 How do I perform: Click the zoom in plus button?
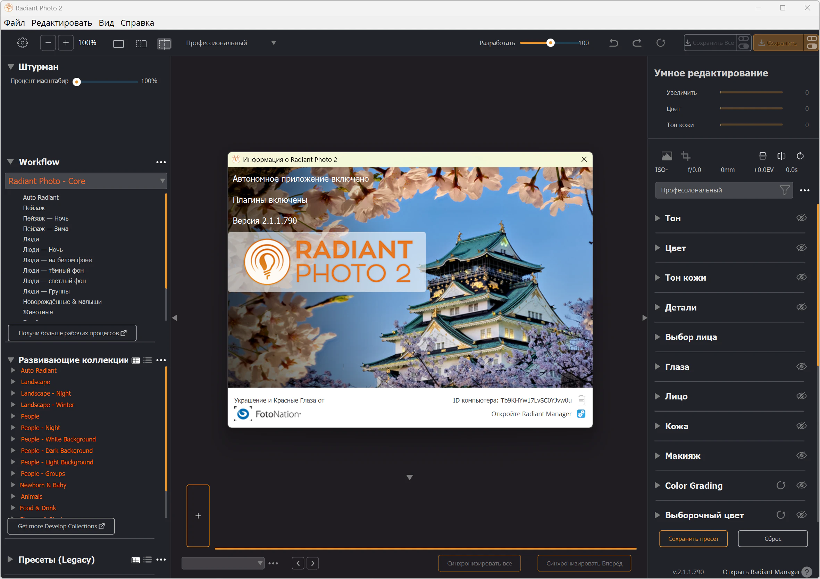tap(66, 43)
